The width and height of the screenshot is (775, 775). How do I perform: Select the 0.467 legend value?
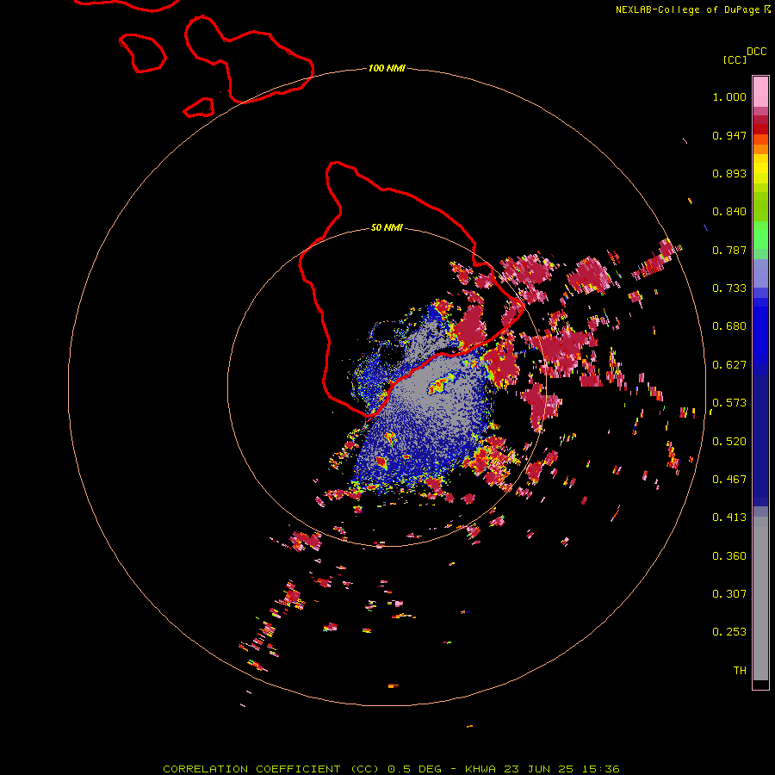click(x=729, y=480)
